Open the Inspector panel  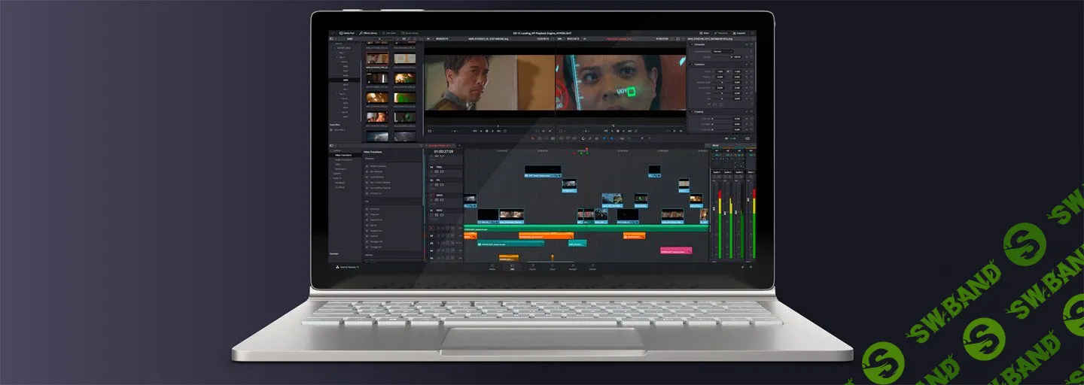[741, 33]
